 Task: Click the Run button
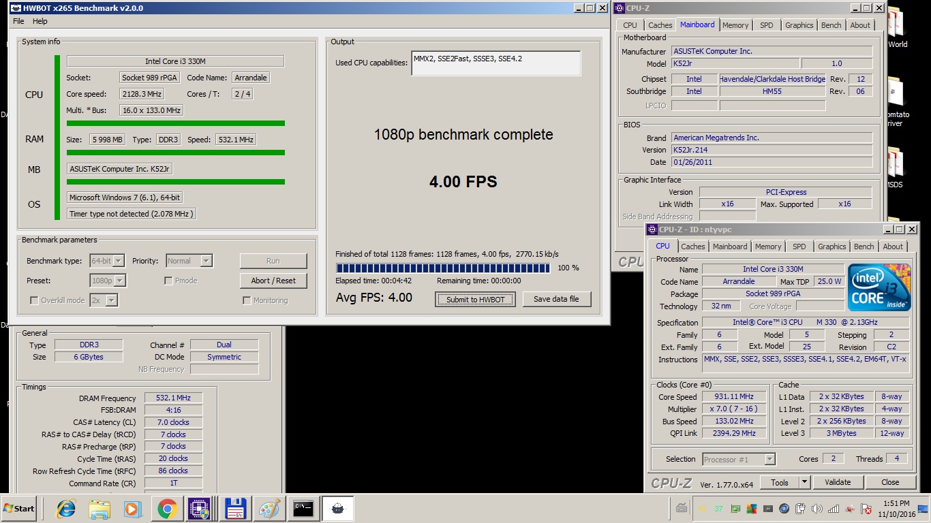[273, 261]
